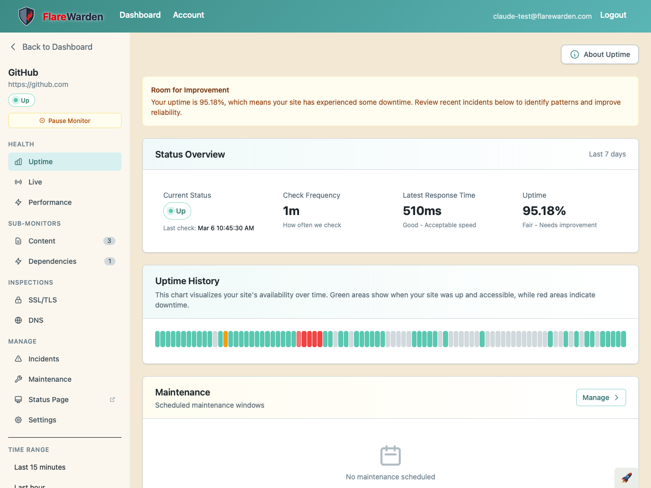Viewport: 651px width, 488px height.
Task: Open the Content sub-monitors section
Action: coord(42,241)
